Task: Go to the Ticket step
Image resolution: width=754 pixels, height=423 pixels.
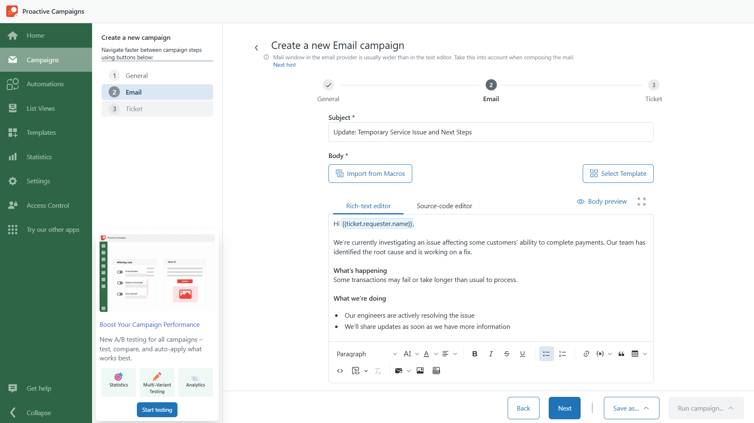Action: tap(157, 109)
